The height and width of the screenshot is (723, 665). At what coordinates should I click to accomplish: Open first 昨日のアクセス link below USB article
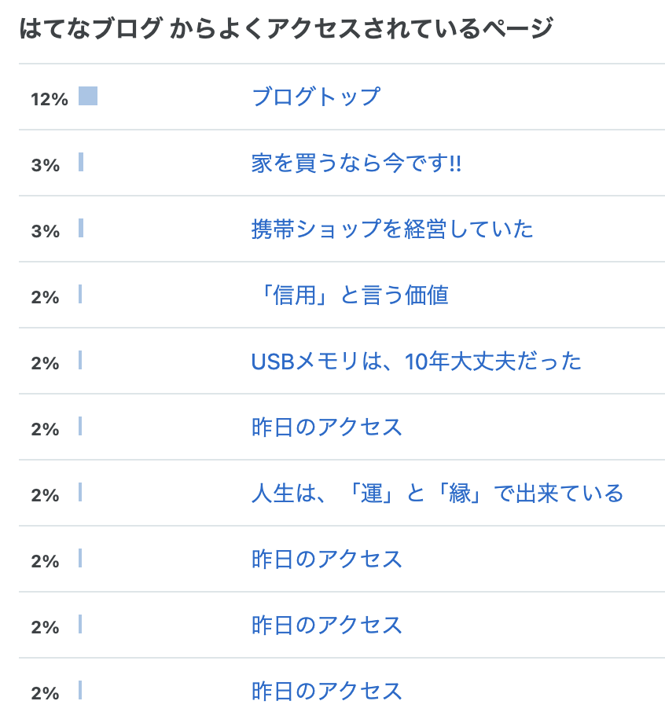pyautogui.click(x=326, y=427)
